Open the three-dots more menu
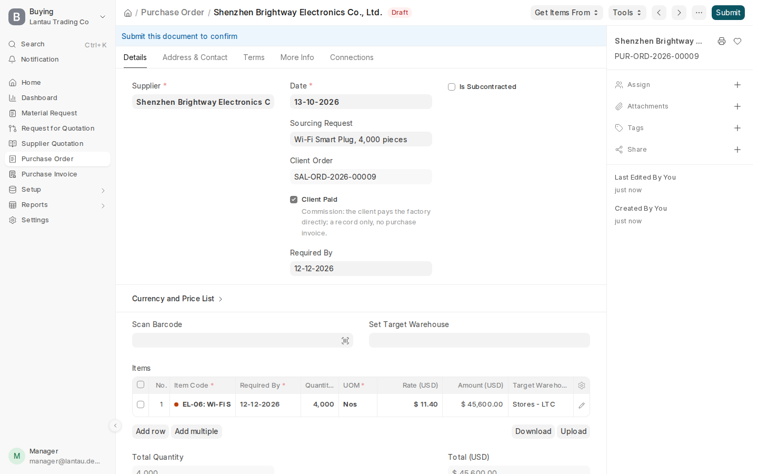 (x=699, y=13)
